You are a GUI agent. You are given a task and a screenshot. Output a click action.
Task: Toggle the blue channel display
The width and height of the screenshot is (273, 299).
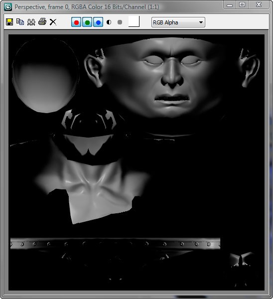(98, 22)
